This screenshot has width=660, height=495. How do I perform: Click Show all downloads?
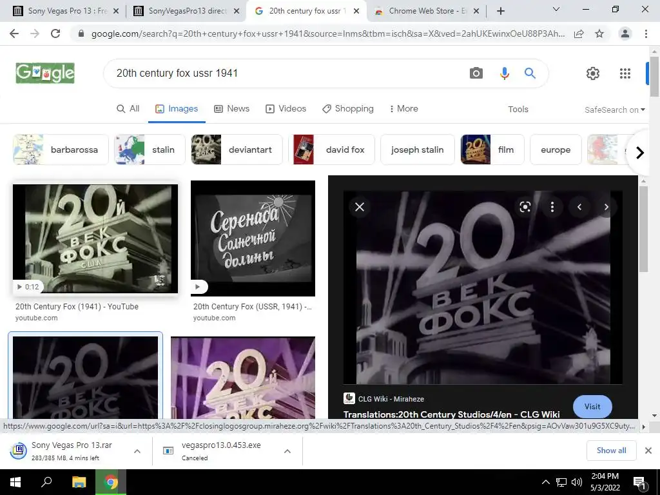[611, 451]
